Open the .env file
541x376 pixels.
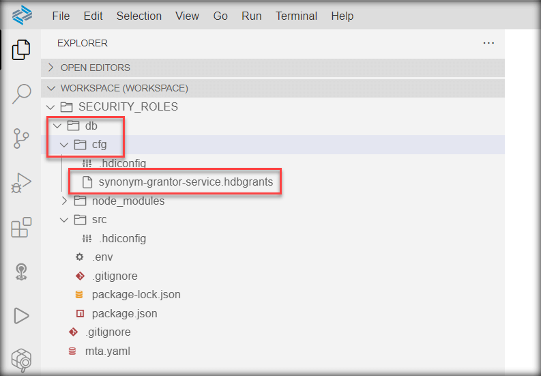[x=102, y=257]
